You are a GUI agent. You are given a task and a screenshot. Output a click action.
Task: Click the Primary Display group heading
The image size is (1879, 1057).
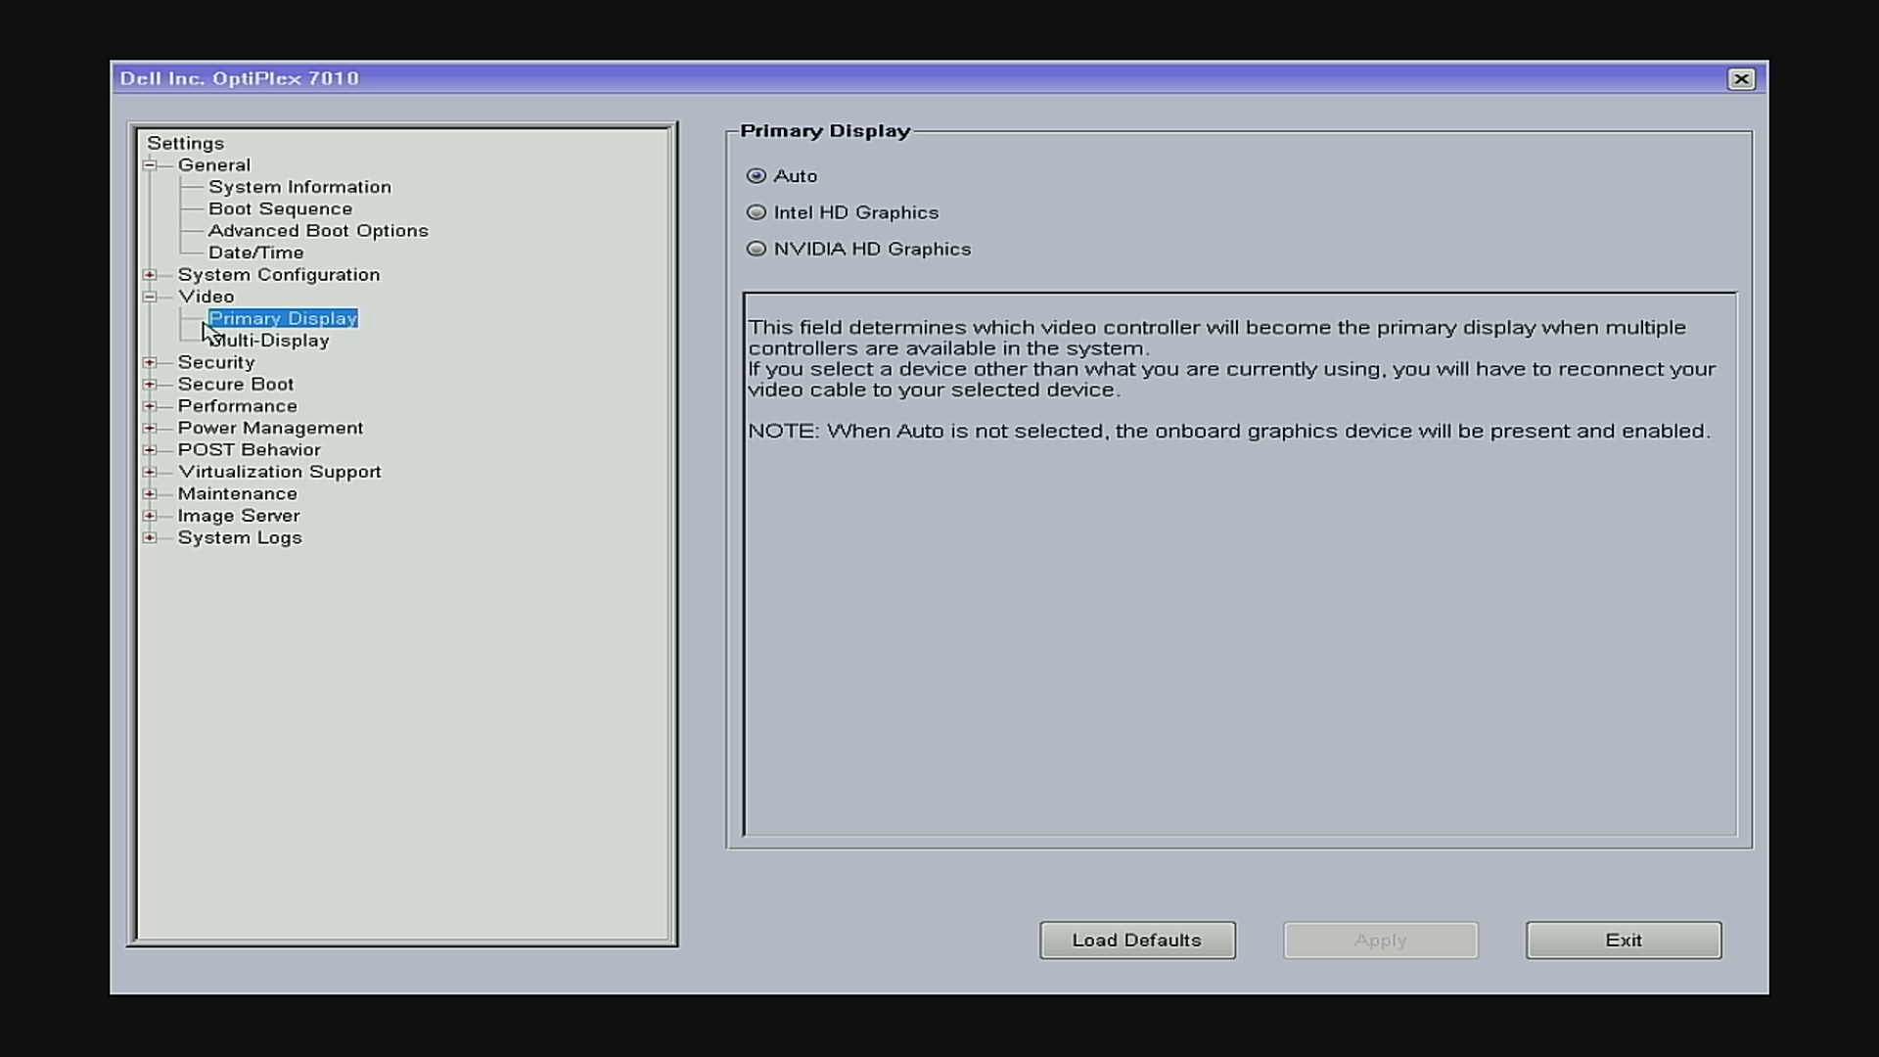pos(825,131)
